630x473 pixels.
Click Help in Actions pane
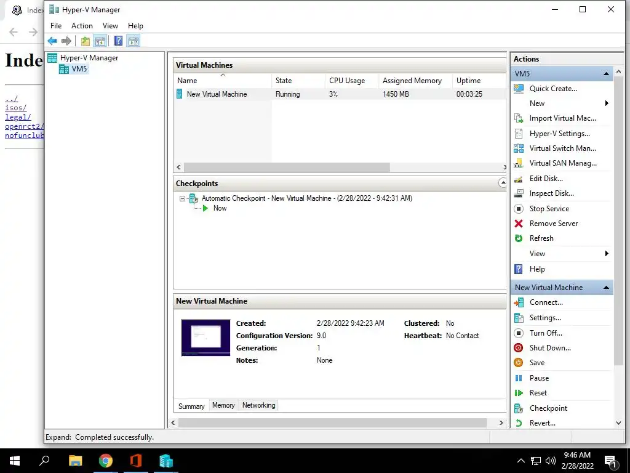(x=536, y=269)
